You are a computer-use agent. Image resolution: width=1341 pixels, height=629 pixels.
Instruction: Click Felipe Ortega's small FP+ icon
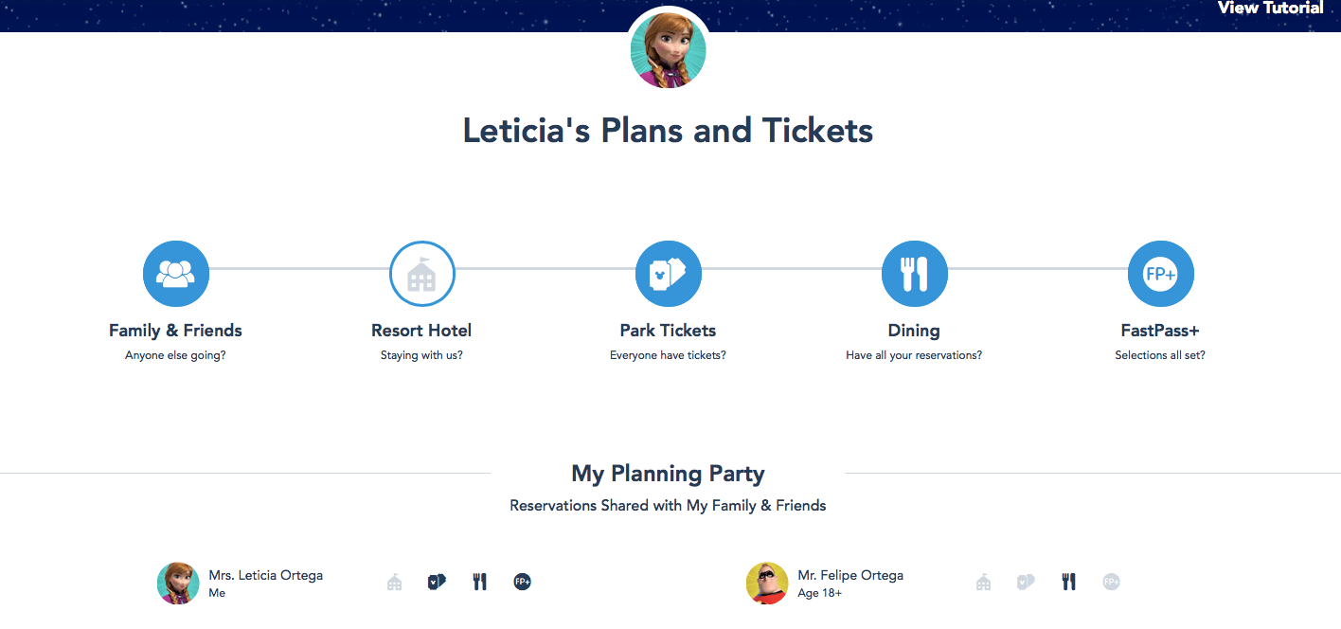(1111, 582)
